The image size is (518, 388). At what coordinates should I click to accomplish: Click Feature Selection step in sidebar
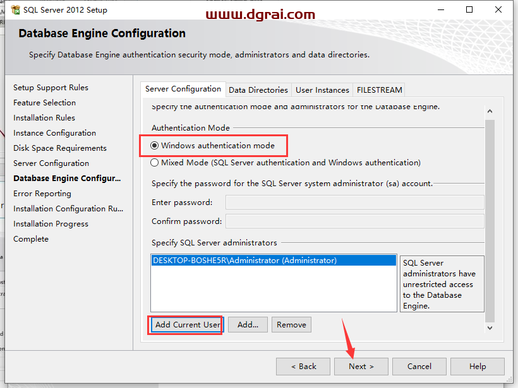pyautogui.click(x=45, y=103)
